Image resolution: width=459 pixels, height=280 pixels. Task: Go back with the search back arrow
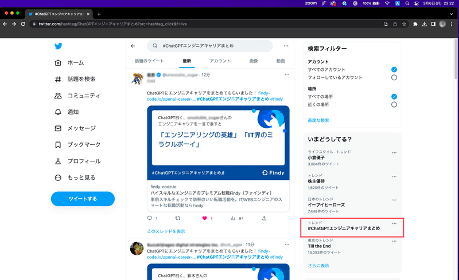pos(133,46)
